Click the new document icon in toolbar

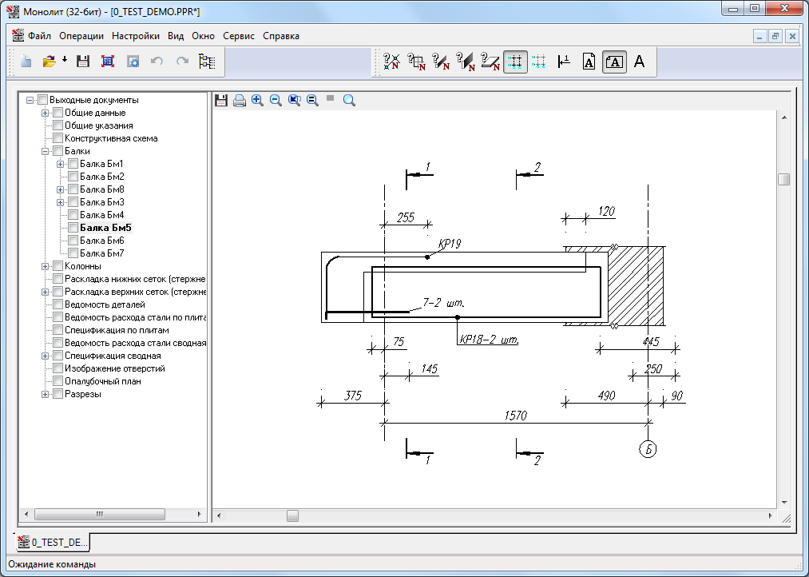pyautogui.click(x=26, y=62)
